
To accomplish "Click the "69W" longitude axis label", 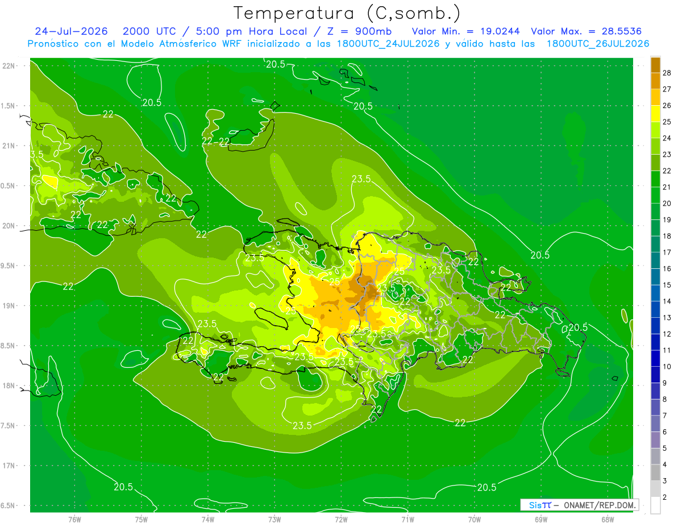I will coord(541,520).
